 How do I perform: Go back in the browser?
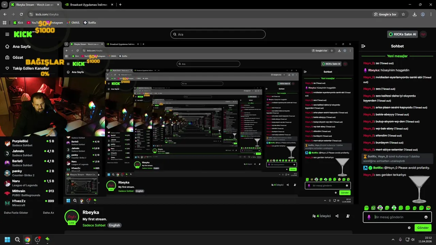[5, 14]
